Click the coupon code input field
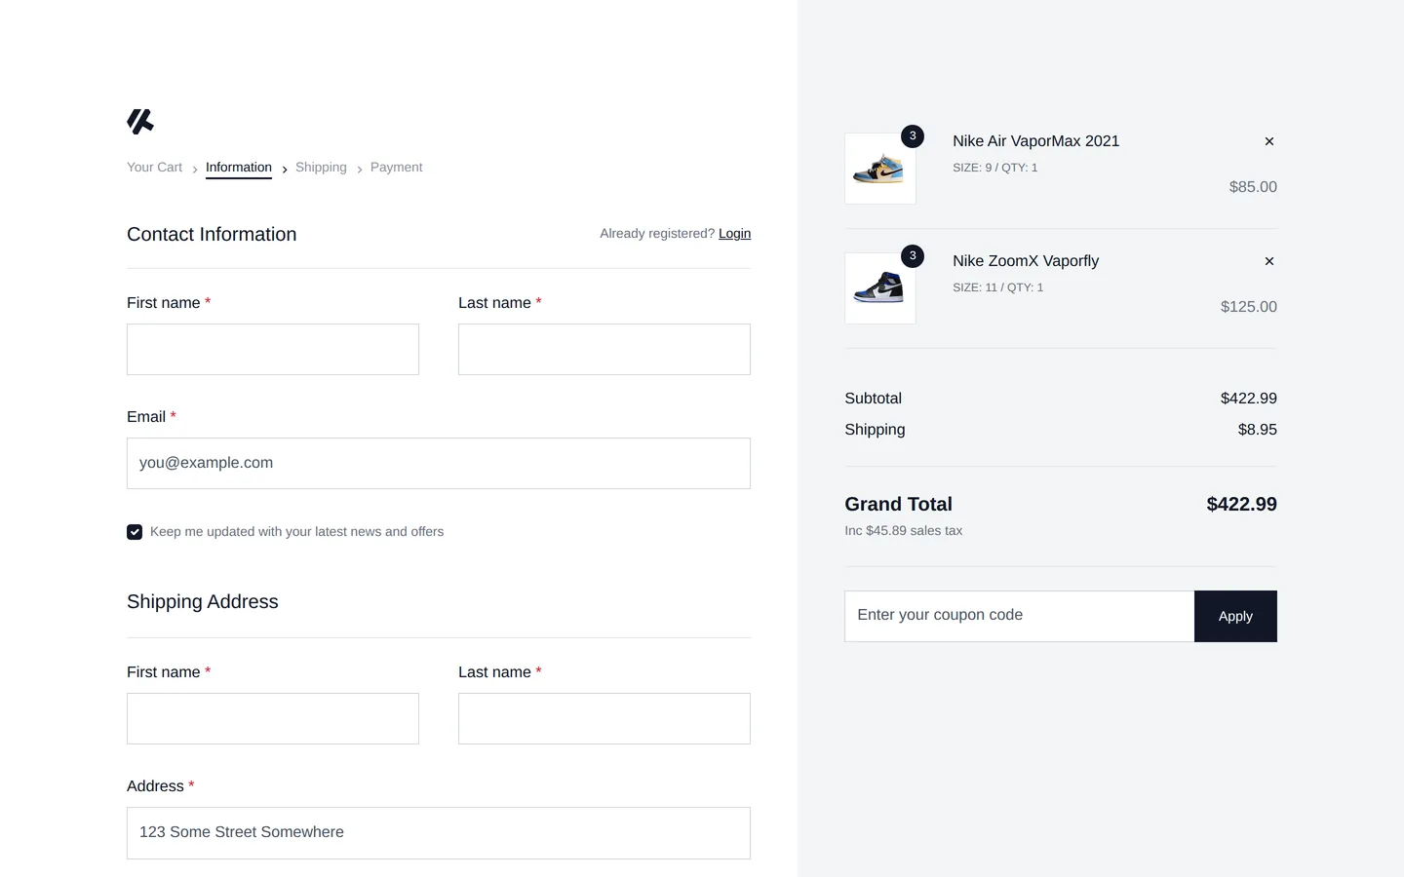 point(1020,616)
